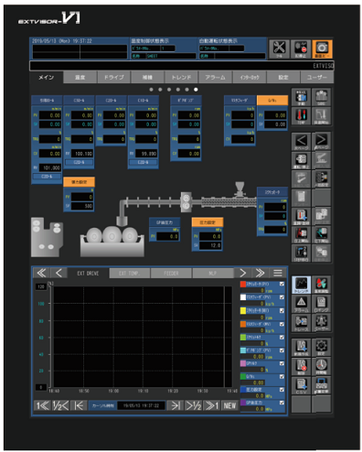Click the NEW button under the trend graph
The image size is (362, 452).
pyautogui.click(x=229, y=405)
